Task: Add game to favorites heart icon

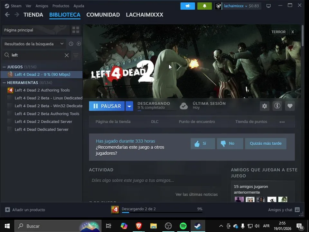Action: point(290,106)
